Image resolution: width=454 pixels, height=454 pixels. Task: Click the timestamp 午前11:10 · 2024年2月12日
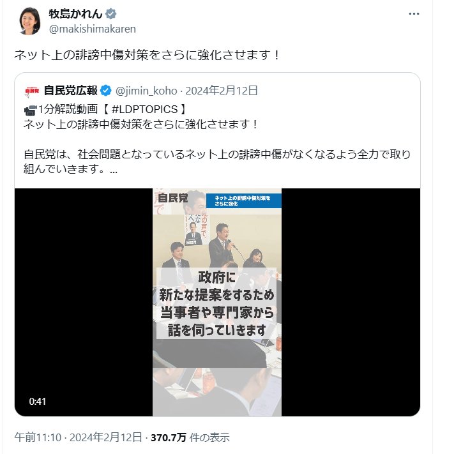pyautogui.click(x=78, y=437)
